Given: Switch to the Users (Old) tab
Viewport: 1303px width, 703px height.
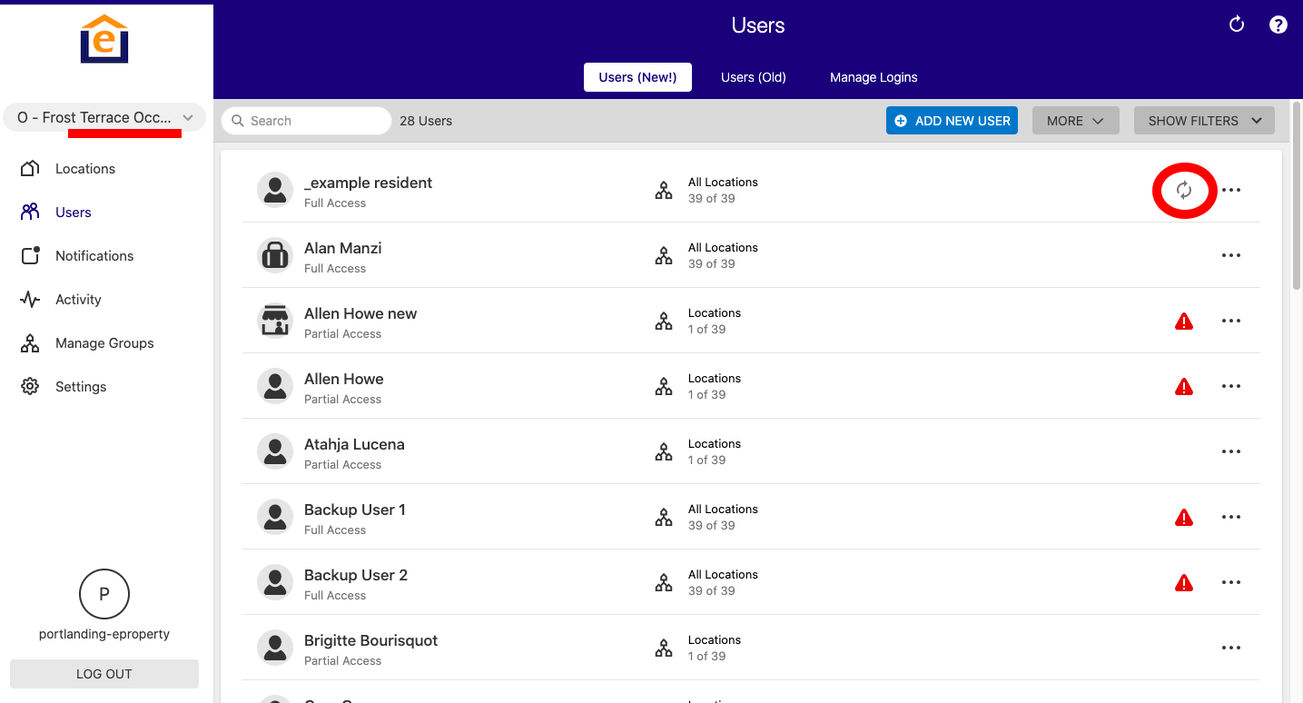Looking at the screenshot, I should click(x=754, y=77).
